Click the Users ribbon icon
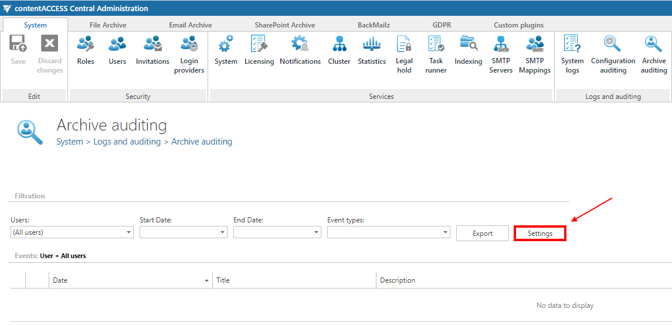 point(117,50)
